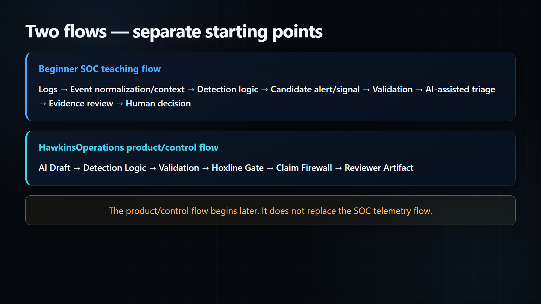The height and width of the screenshot is (304, 541).
Task: Click the 'Evidence review' step
Action: click(81, 104)
